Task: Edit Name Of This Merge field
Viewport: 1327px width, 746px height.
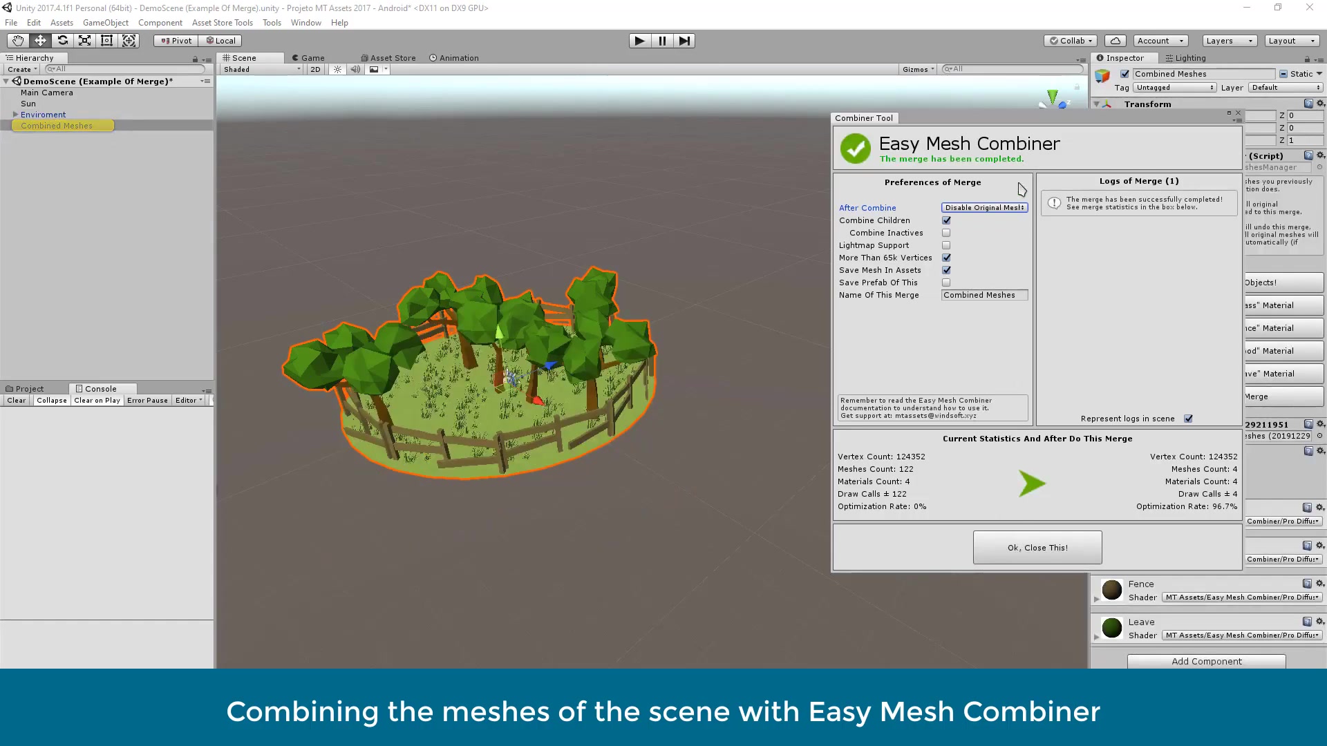Action: (x=984, y=295)
